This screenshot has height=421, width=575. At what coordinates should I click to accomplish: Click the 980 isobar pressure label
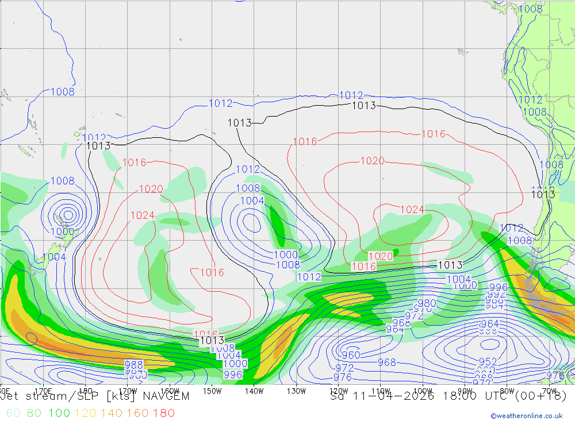(x=427, y=303)
